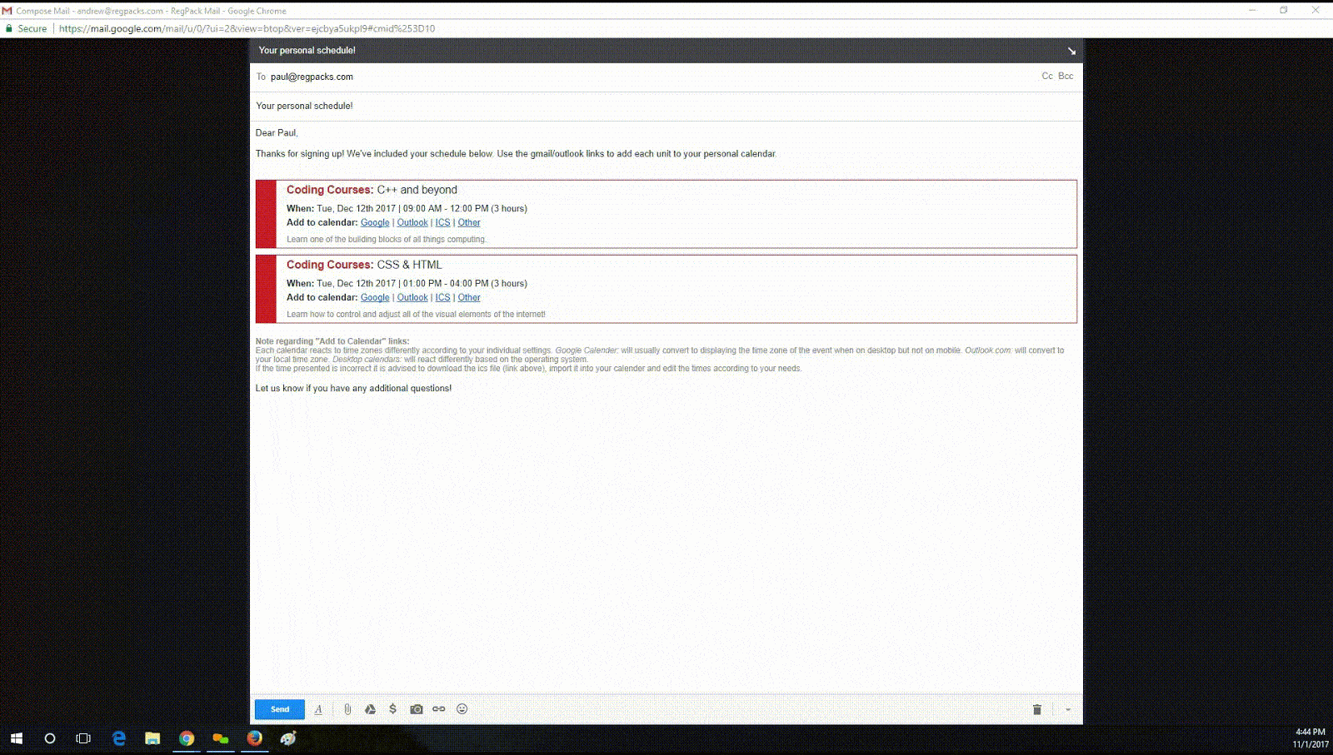Expand the more options arrow beside trash
This screenshot has height=755, width=1333.
click(x=1068, y=710)
